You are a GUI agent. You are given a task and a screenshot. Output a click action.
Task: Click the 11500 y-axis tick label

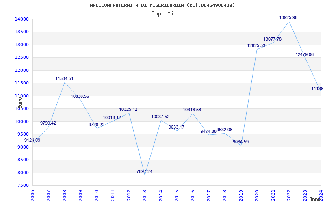22,83
